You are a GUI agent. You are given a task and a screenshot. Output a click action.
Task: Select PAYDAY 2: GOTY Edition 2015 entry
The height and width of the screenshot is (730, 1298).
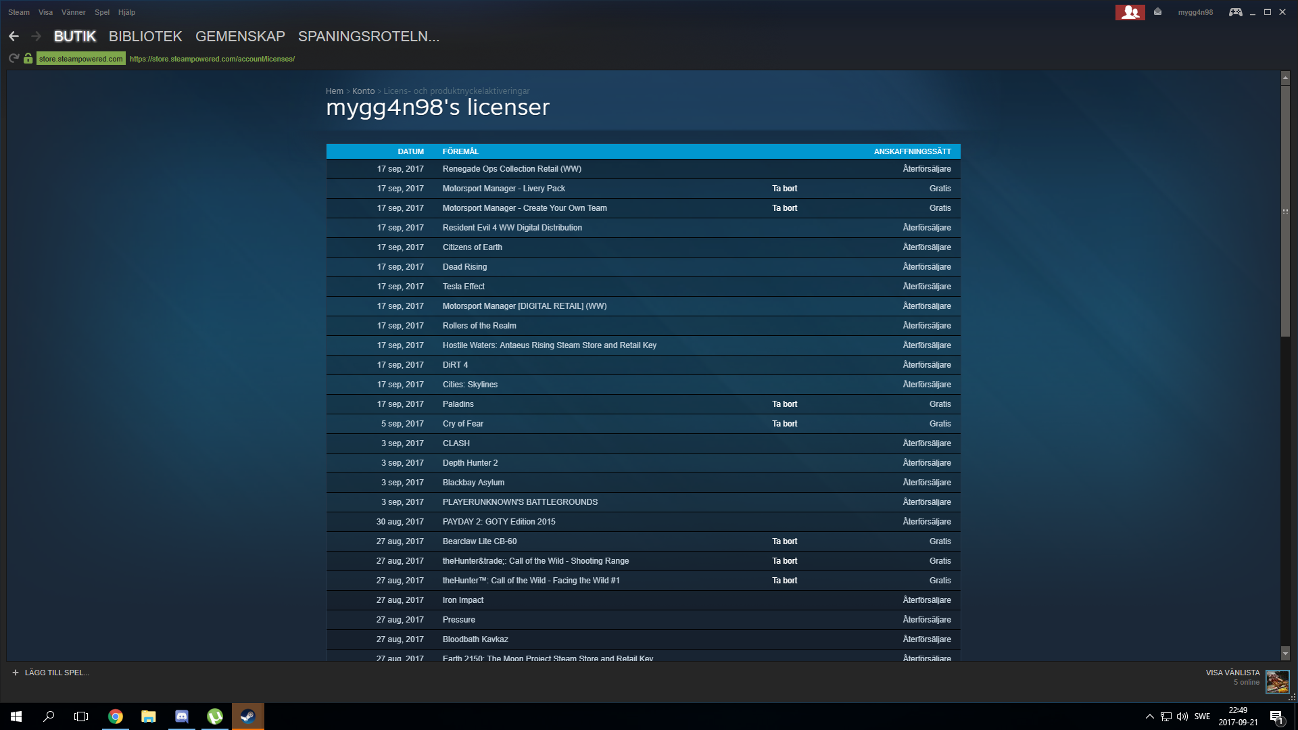point(643,522)
